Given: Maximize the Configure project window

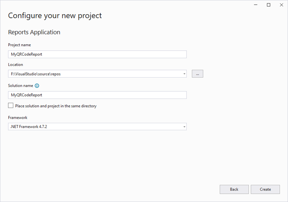Looking at the screenshot, I should (x=269, y=5).
